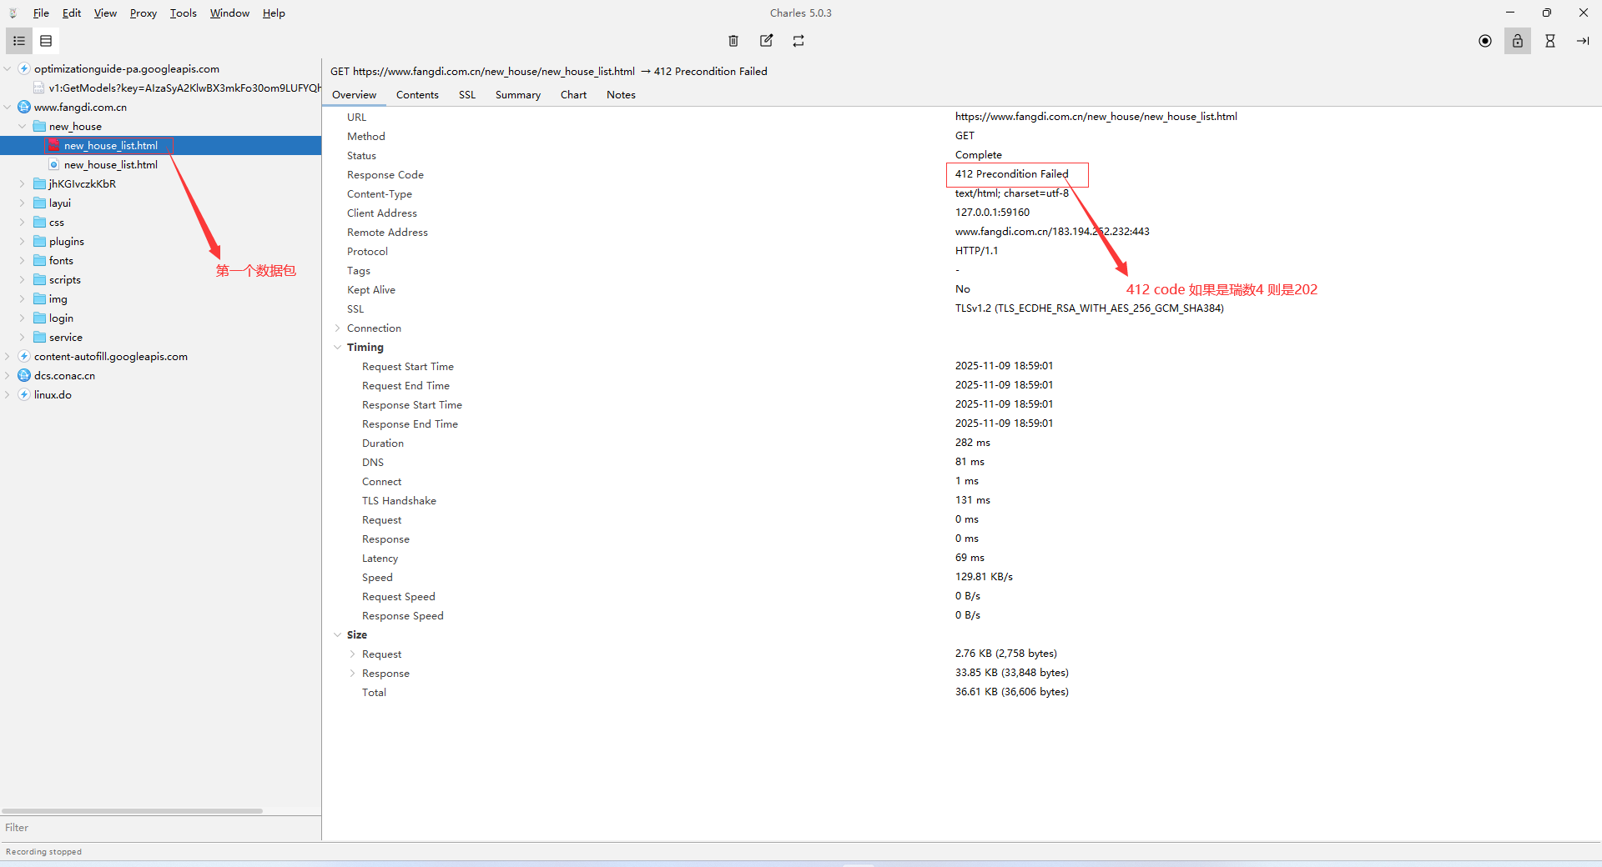Screen dimensions: 1602x867
Task: Collapse optimizationguide-pa.googleapis.com host node
Action: (8, 69)
